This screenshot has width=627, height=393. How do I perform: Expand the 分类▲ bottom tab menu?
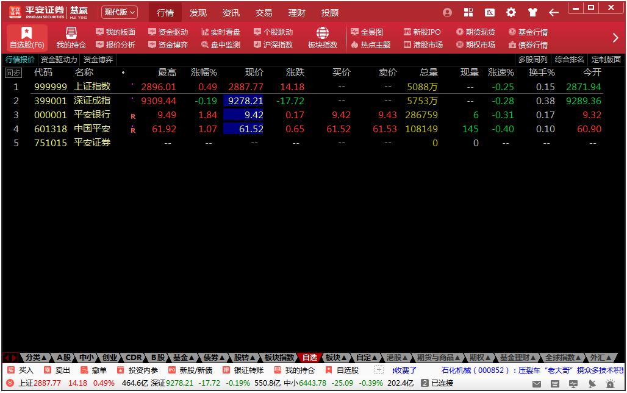(x=35, y=358)
